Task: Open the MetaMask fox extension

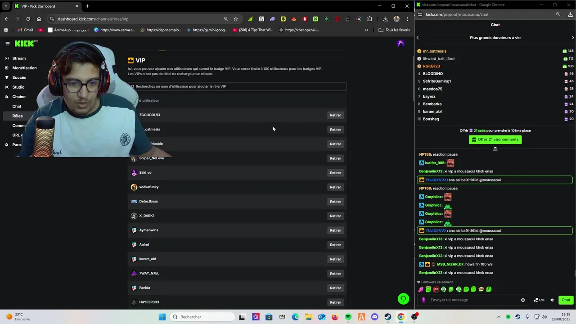Action: click(294, 19)
